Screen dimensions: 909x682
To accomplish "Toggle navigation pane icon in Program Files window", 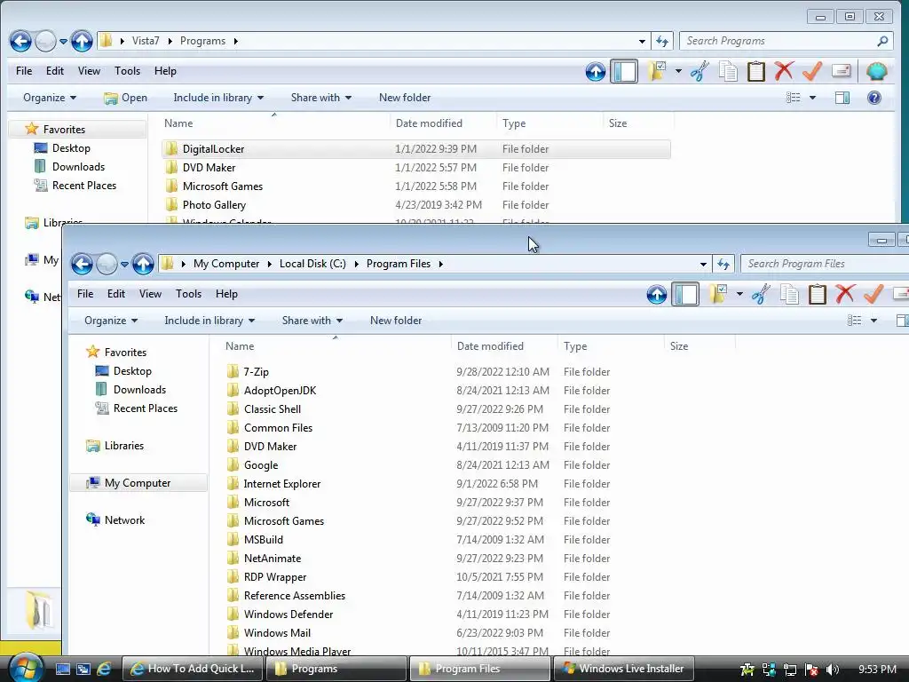I will click(x=685, y=294).
